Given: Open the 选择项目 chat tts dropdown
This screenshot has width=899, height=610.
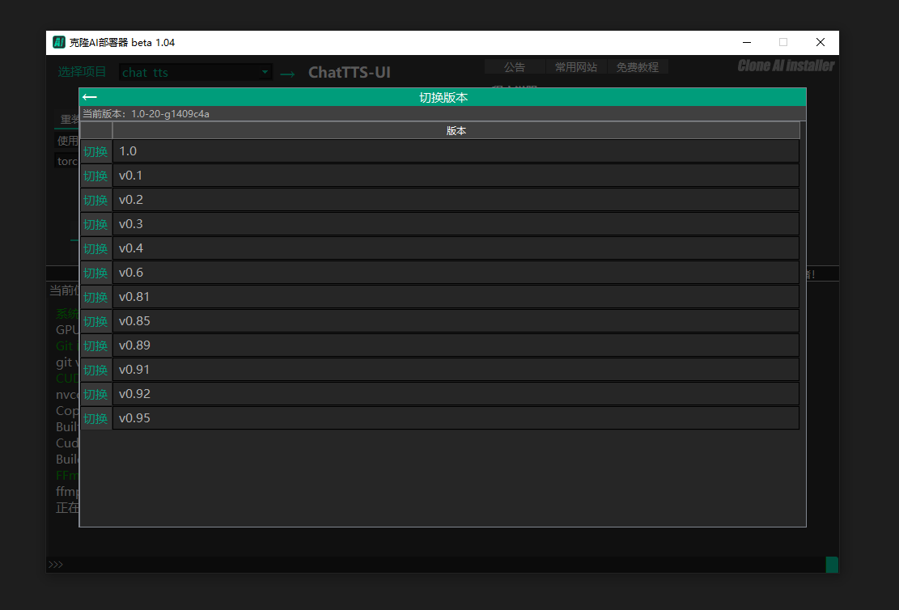Looking at the screenshot, I should tap(195, 72).
